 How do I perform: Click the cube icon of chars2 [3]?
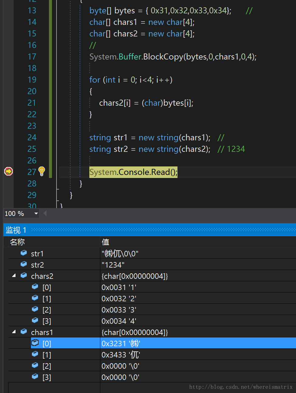coord(35,320)
